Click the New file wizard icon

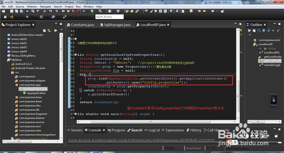coord(4,11)
